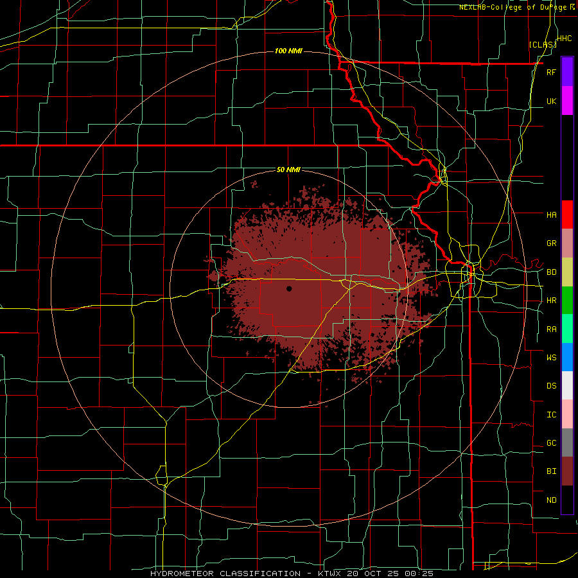578x578 pixels.
Task: Click the 'KTWX' radar site identifier
Action: click(x=328, y=574)
